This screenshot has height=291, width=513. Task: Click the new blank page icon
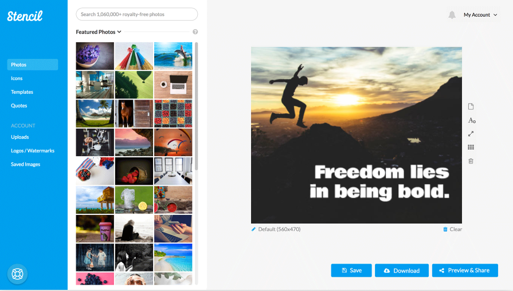[471, 107]
